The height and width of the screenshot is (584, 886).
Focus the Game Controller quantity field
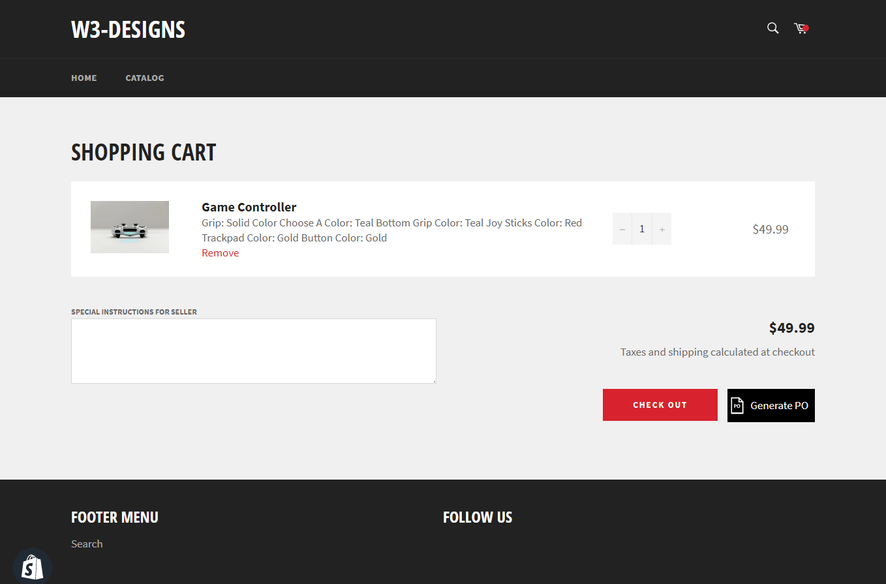click(642, 229)
